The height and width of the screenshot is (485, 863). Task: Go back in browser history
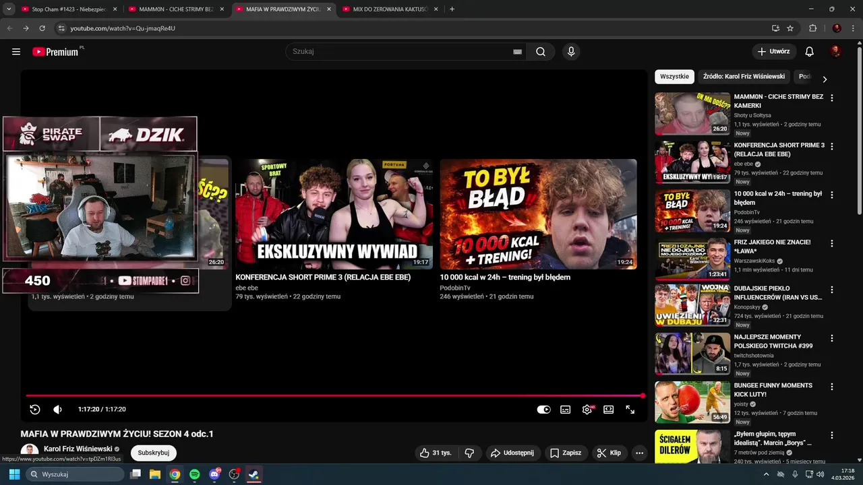coord(10,28)
